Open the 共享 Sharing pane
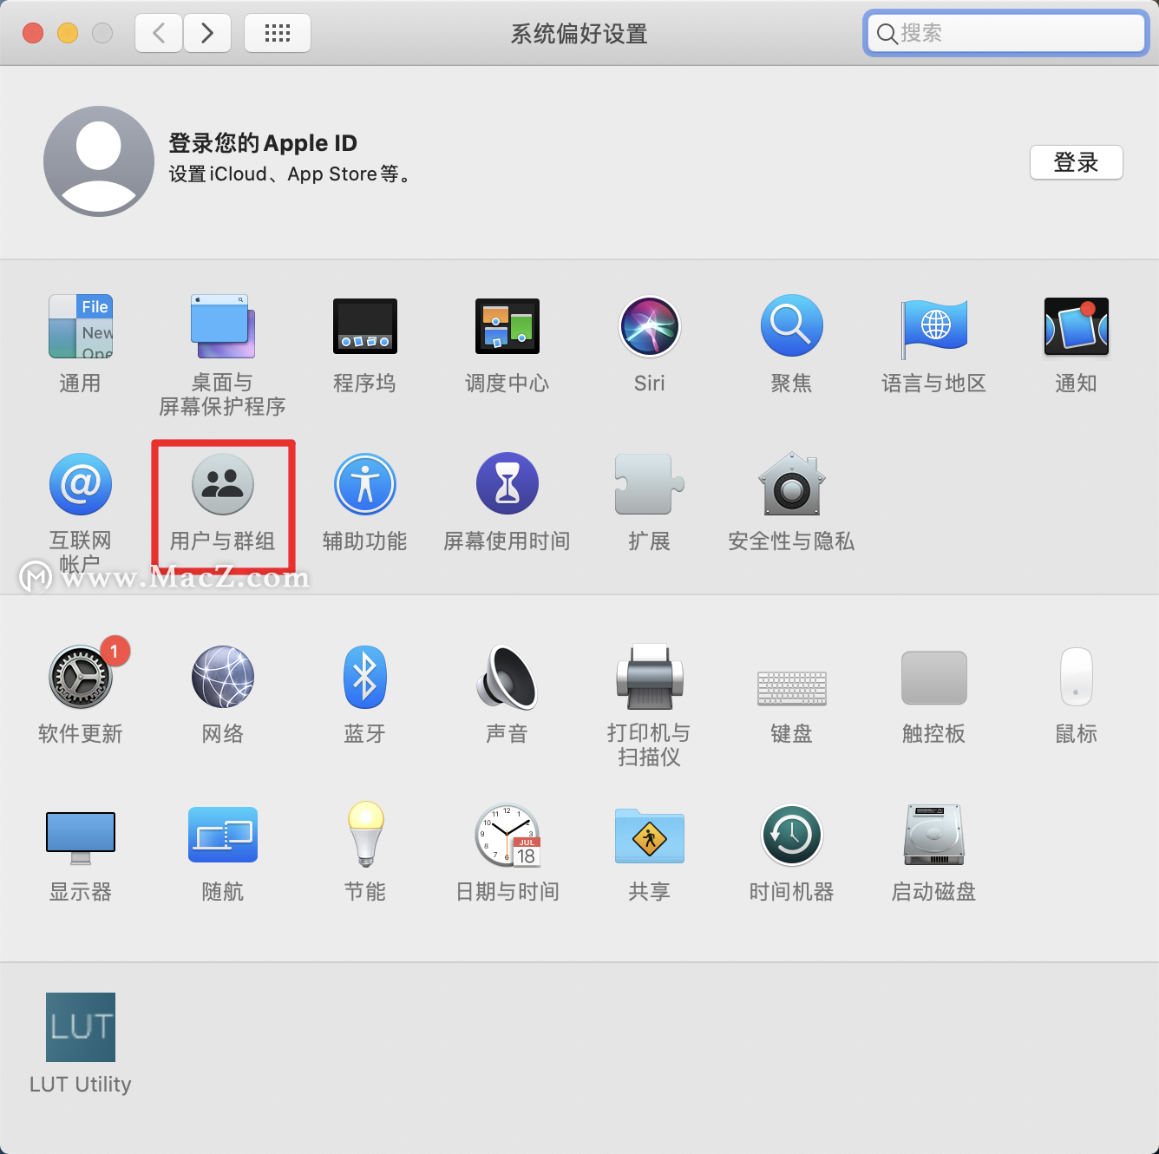Screen dimensions: 1159x1154 pos(650,836)
